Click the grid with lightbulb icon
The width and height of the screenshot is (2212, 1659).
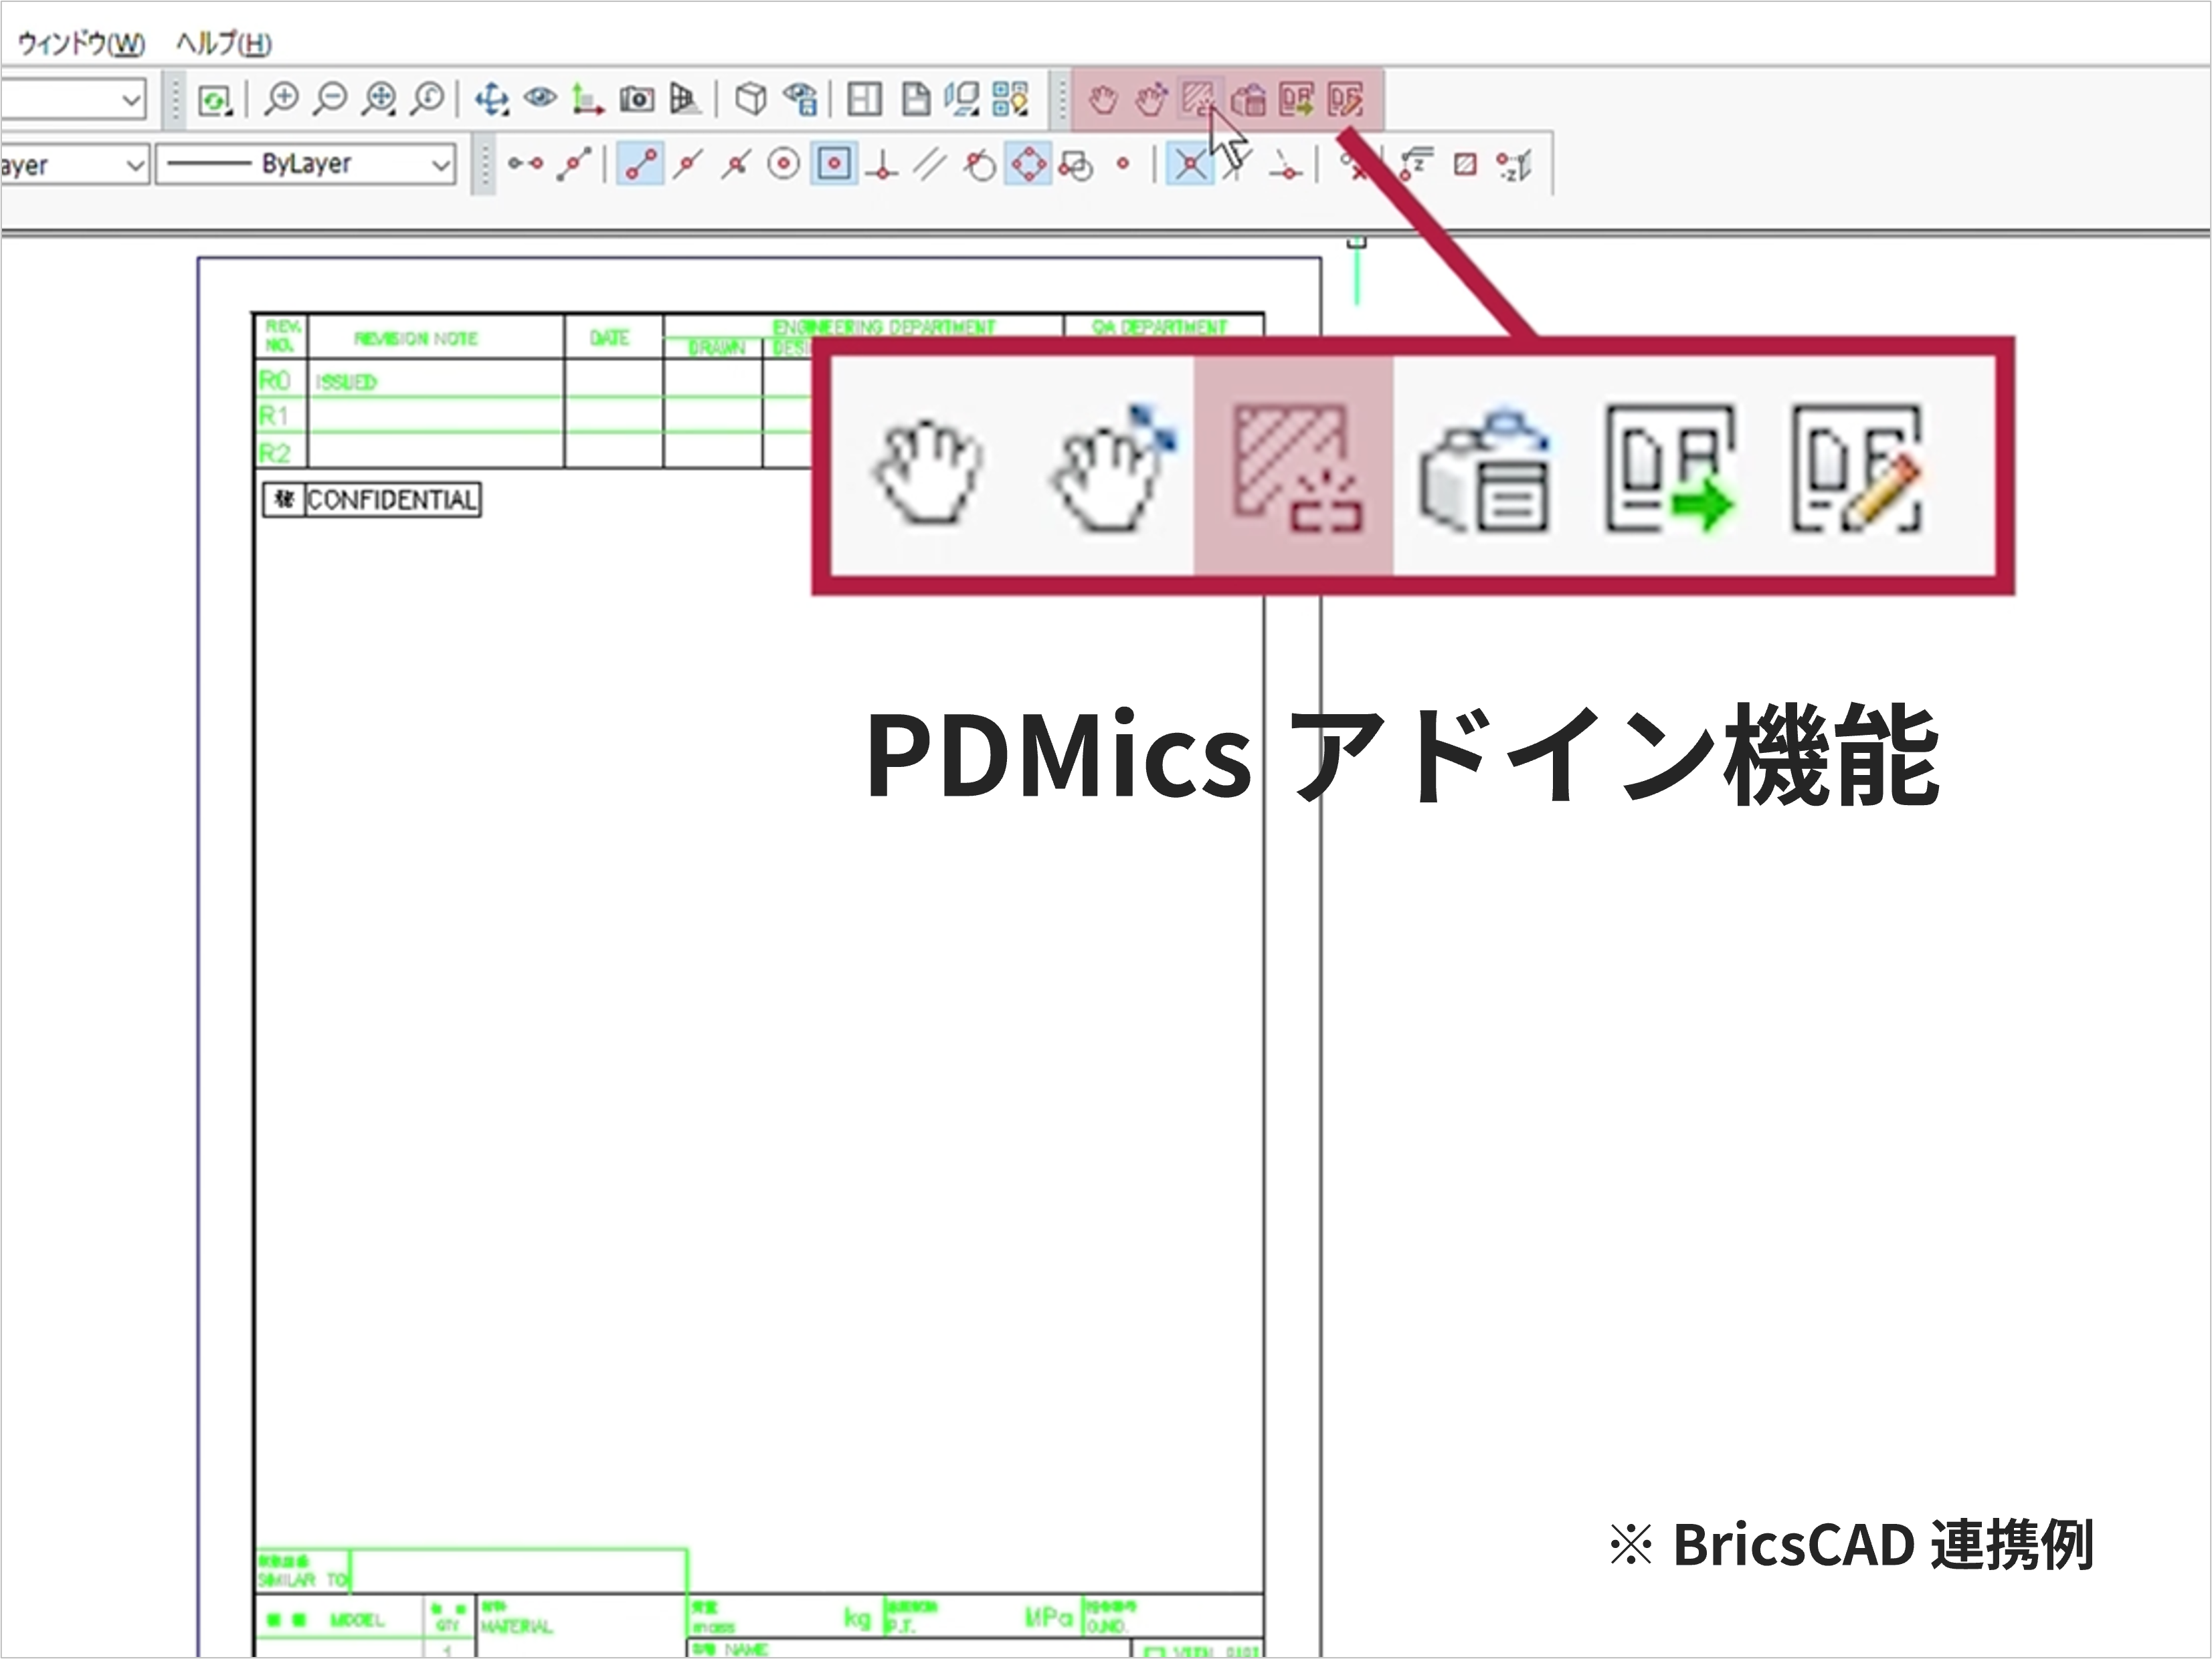(x=1011, y=99)
